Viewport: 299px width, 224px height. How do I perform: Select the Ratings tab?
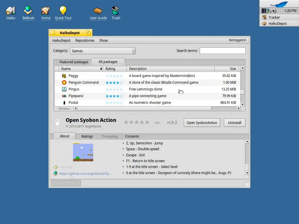point(87,136)
